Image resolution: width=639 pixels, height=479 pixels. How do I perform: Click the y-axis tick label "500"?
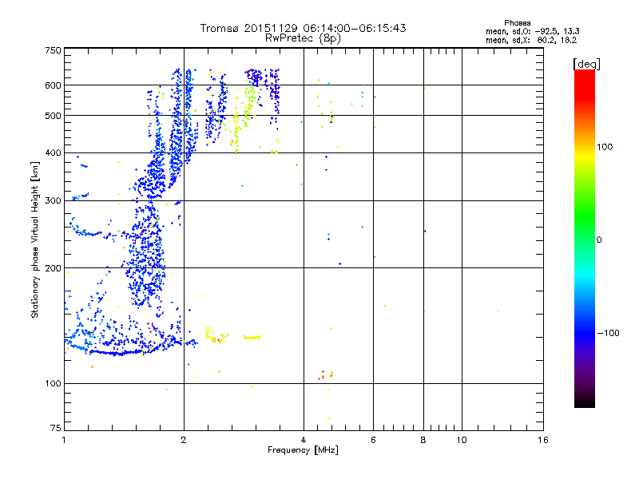53,116
